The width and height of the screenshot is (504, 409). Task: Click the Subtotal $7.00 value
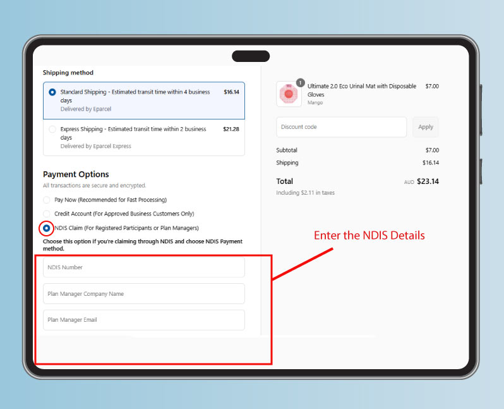coord(432,150)
